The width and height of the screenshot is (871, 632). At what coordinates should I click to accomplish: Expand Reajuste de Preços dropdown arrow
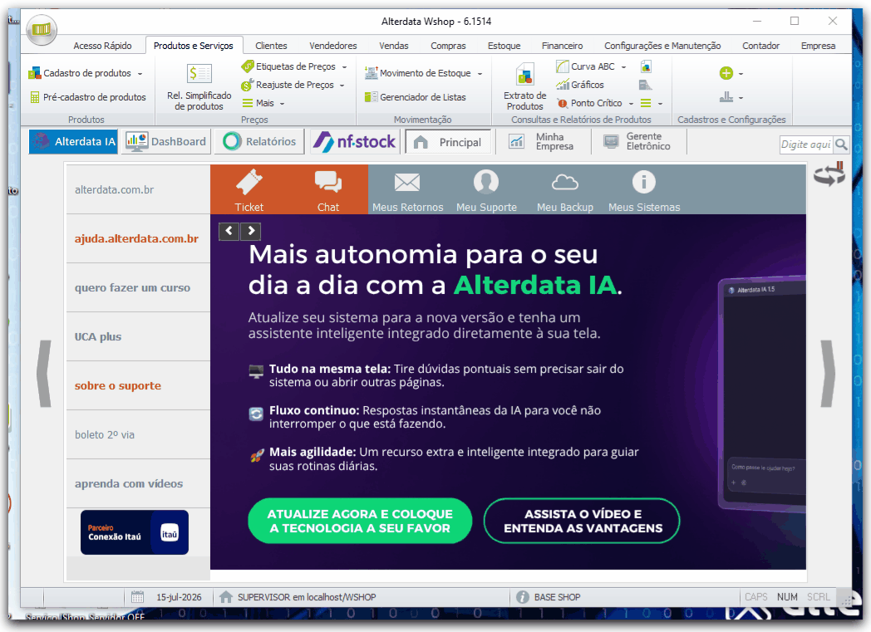(x=342, y=86)
